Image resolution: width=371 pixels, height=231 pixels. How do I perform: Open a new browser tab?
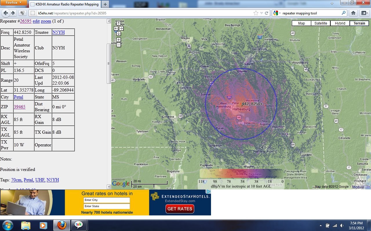(105, 4)
